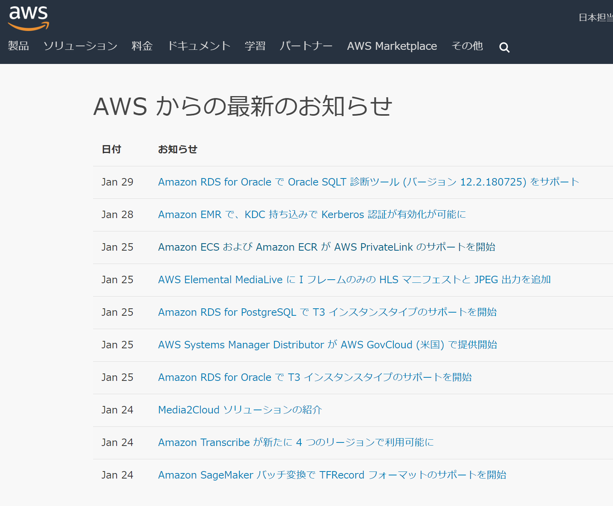Open AWS Marketplace nav link

click(392, 46)
